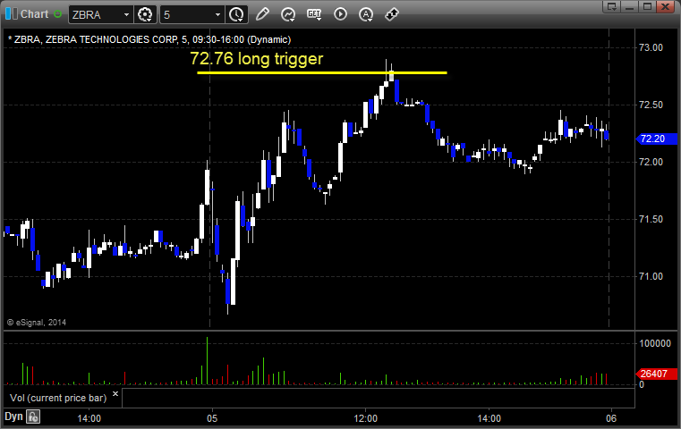Select the '72.76 long trigger' text annotation

click(x=256, y=59)
